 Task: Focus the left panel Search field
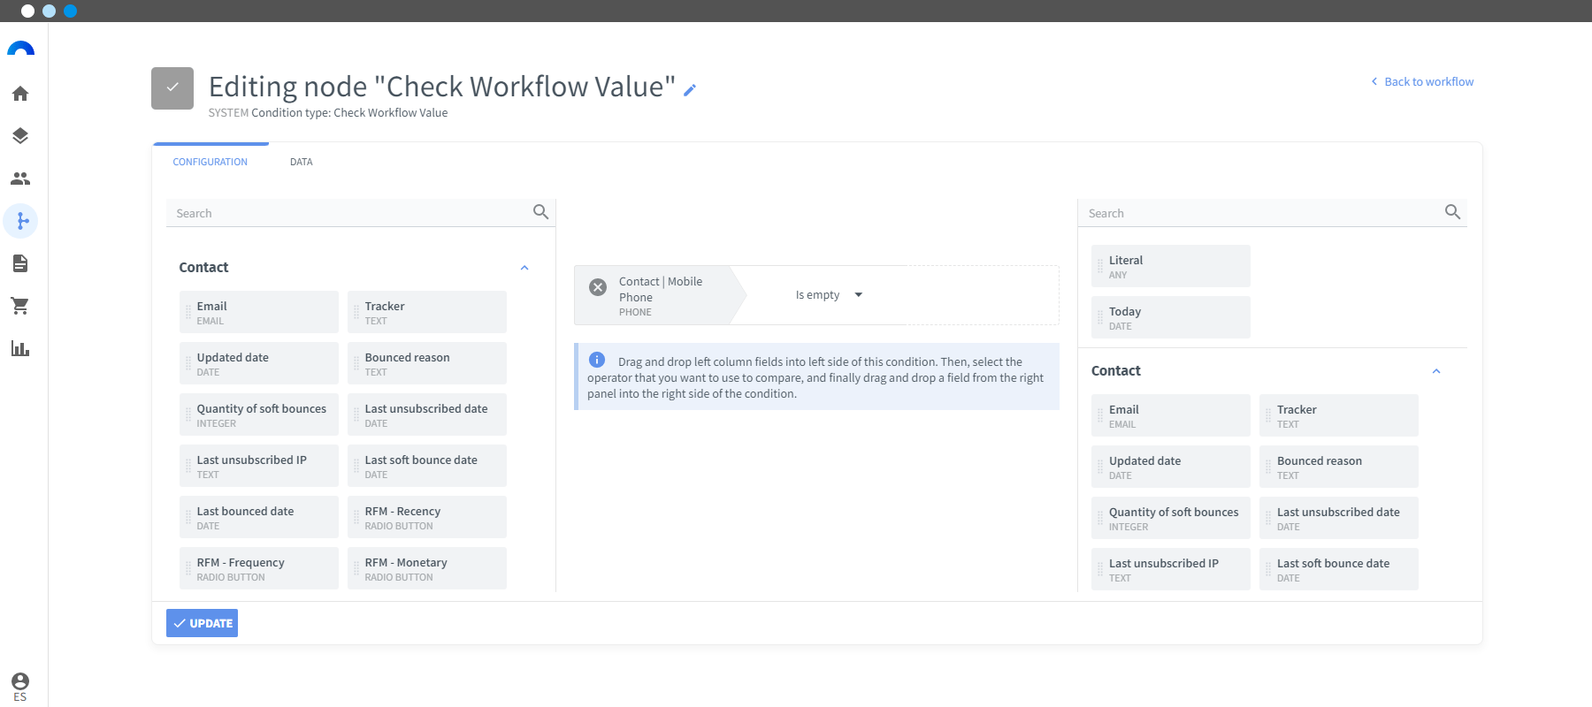[x=350, y=213]
